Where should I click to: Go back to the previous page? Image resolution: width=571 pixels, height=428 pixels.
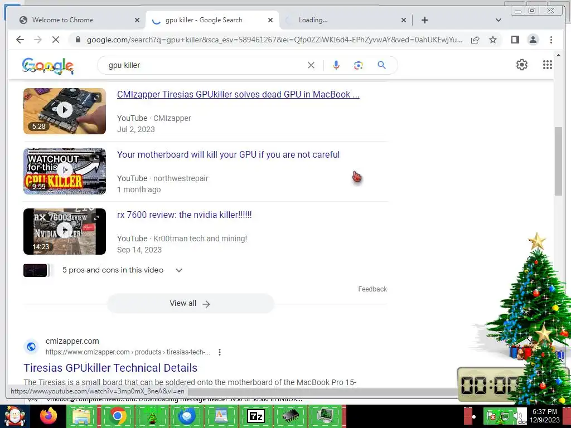click(x=20, y=40)
